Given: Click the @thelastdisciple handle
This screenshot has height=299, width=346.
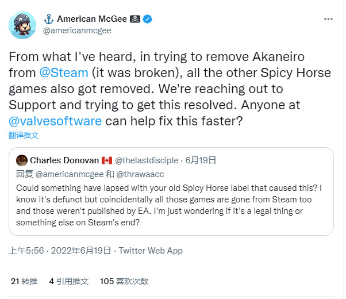Looking at the screenshot, I should 149,160.
